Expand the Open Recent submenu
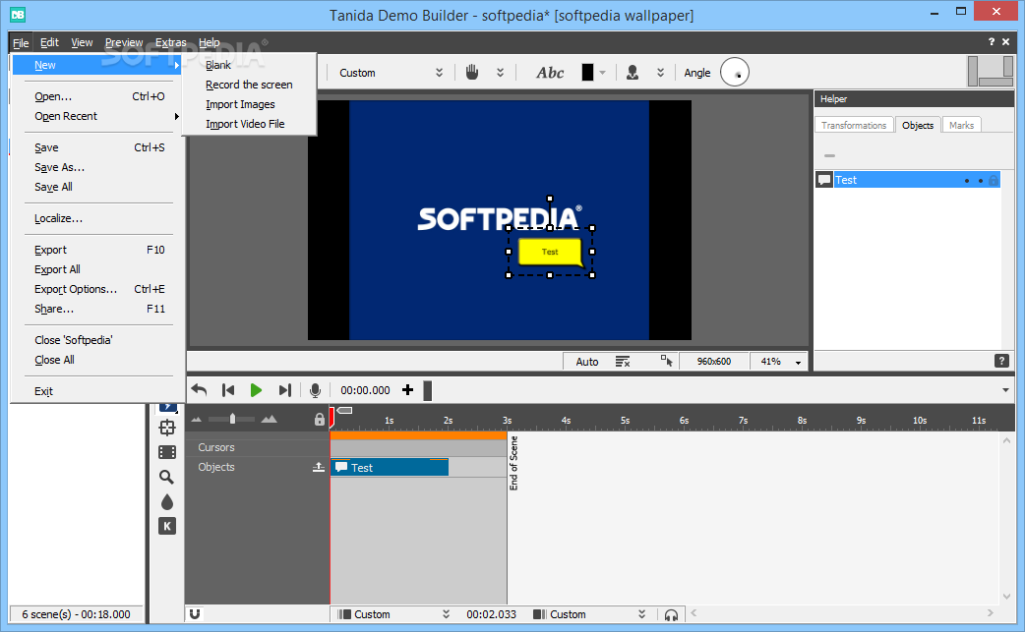The image size is (1025, 632). click(97, 116)
